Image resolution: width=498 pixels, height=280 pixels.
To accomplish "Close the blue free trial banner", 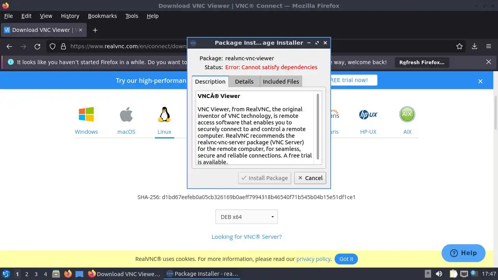I will tap(480, 81).
